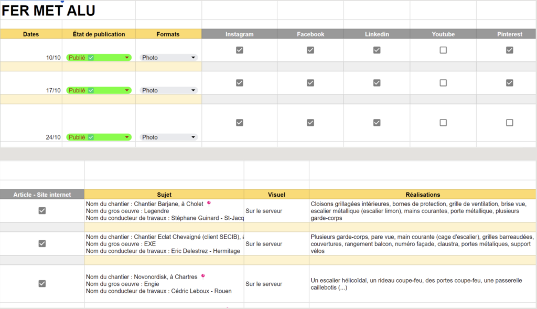Click the check emoji in 24/10 Publié chip

point(91,137)
